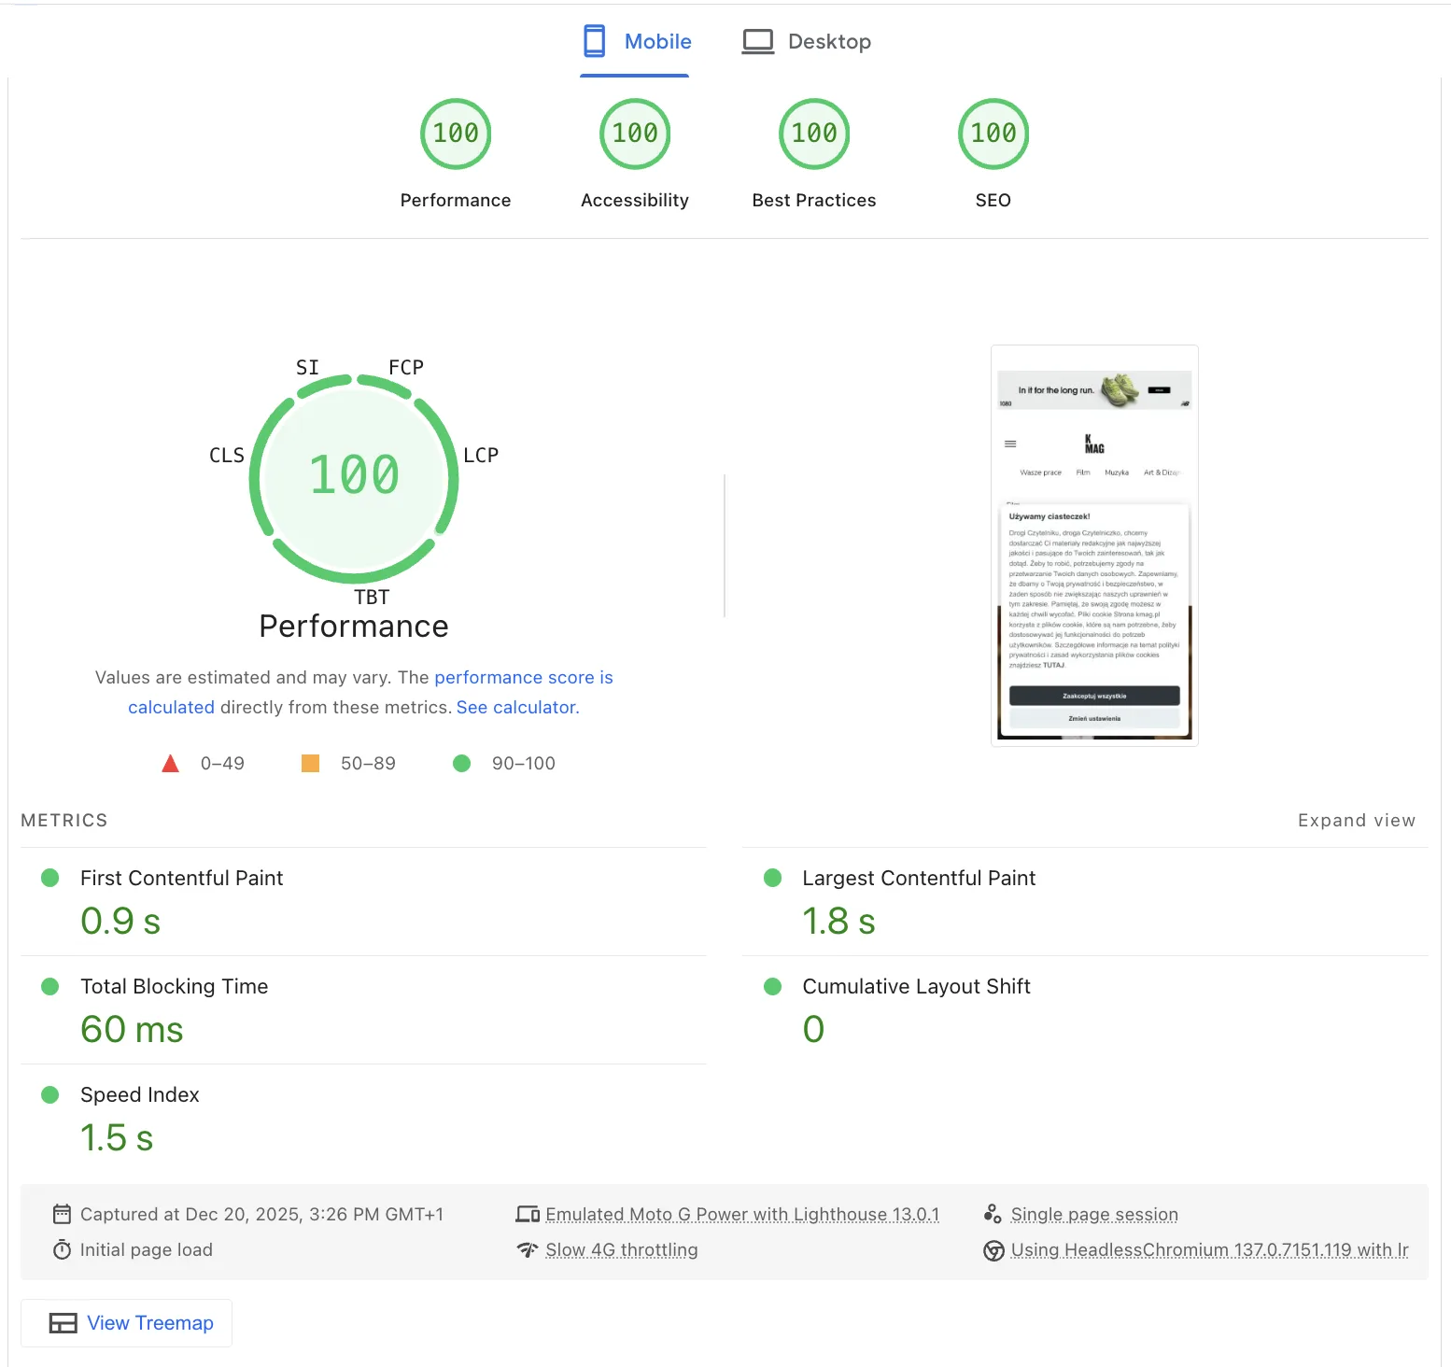The image size is (1451, 1367).
Task: Click Slow 4G throttling info
Action: [622, 1249]
